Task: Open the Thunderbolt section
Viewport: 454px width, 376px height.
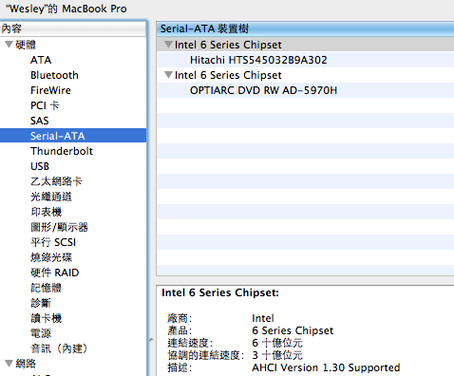Action: pyautogui.click(x=62, y=151)
